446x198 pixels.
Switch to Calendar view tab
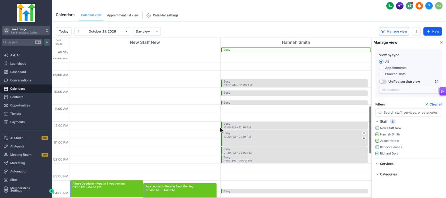coord(91,15)
